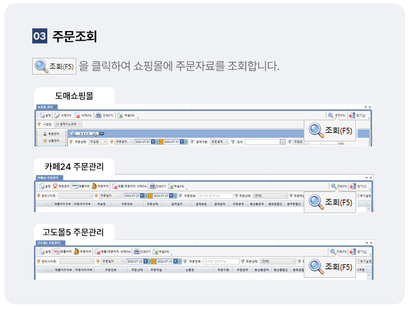Select the 카페24 주문관리 window tab
Image resolution: width=410 pixels, height=310 pixels.
point(50,178)
